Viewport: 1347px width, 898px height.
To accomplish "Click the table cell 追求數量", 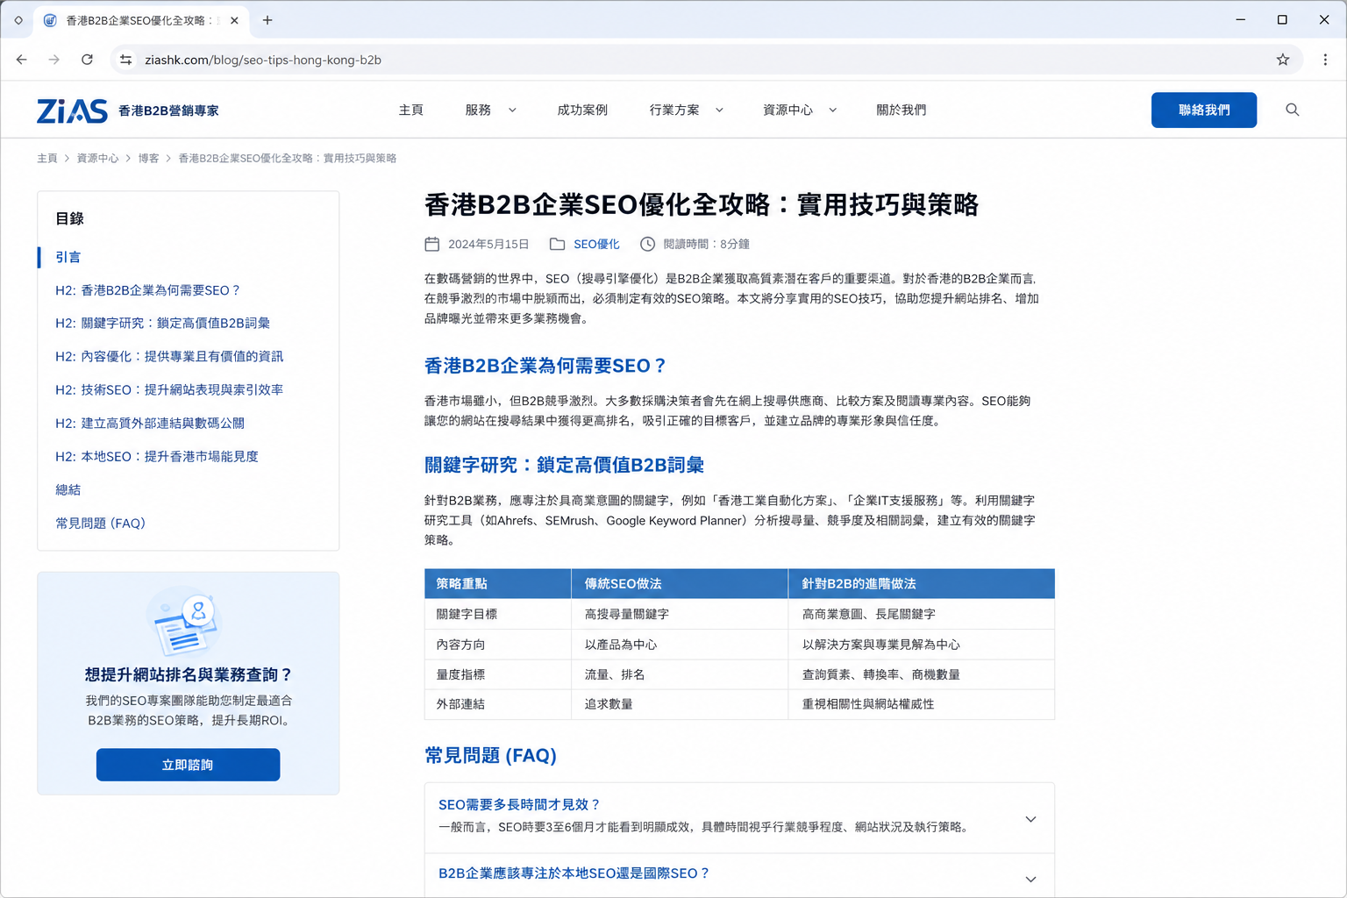I will tap(680, 704).
